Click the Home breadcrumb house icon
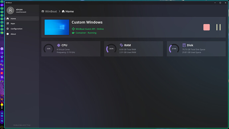 click(63, 11)
